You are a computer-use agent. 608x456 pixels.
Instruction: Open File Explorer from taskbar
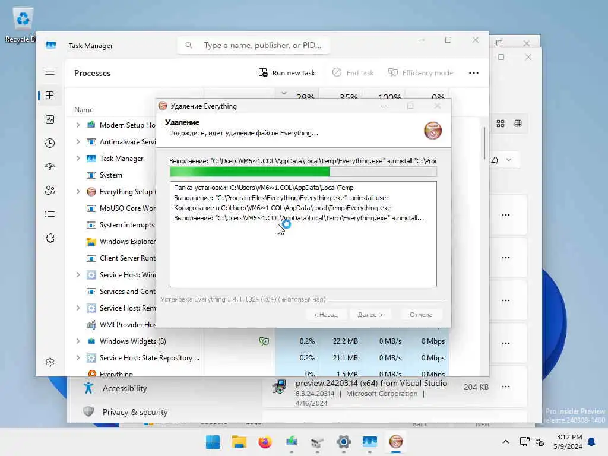click(x=239, y=442)
